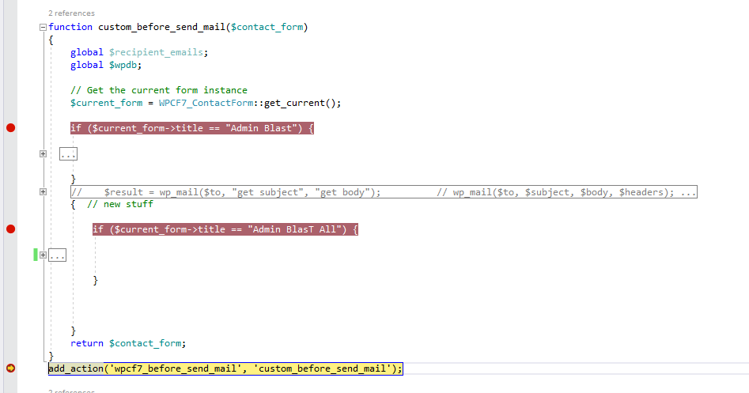Click the "// new stuff" comment
This screenshot has width=749, height=393.
[x=120, y=204]
